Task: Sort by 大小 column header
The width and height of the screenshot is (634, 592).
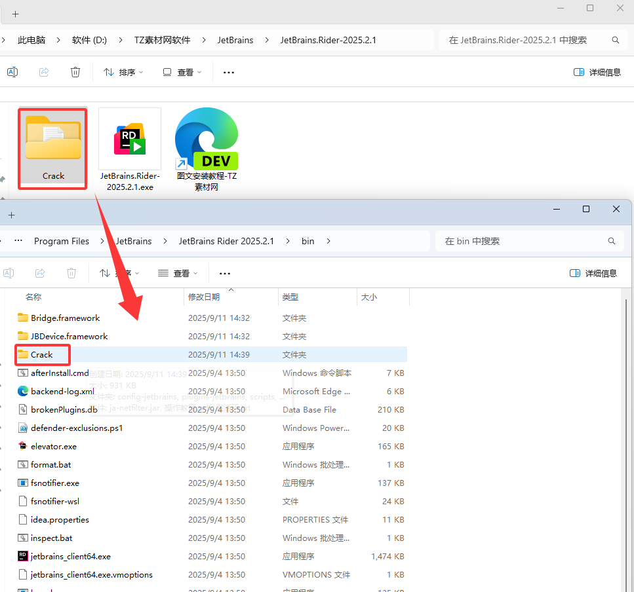Action: 368,297
